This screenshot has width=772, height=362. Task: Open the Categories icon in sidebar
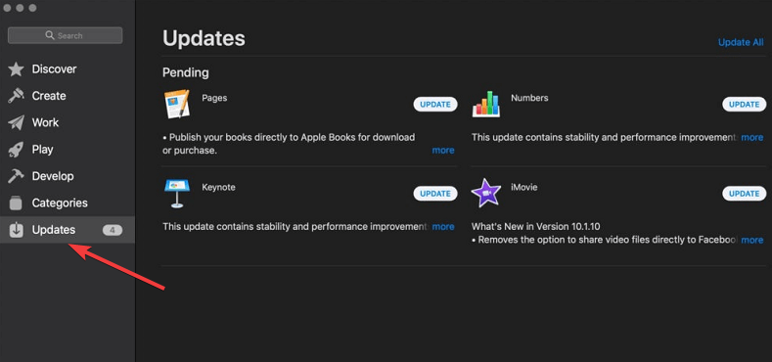tap(16, 203)
